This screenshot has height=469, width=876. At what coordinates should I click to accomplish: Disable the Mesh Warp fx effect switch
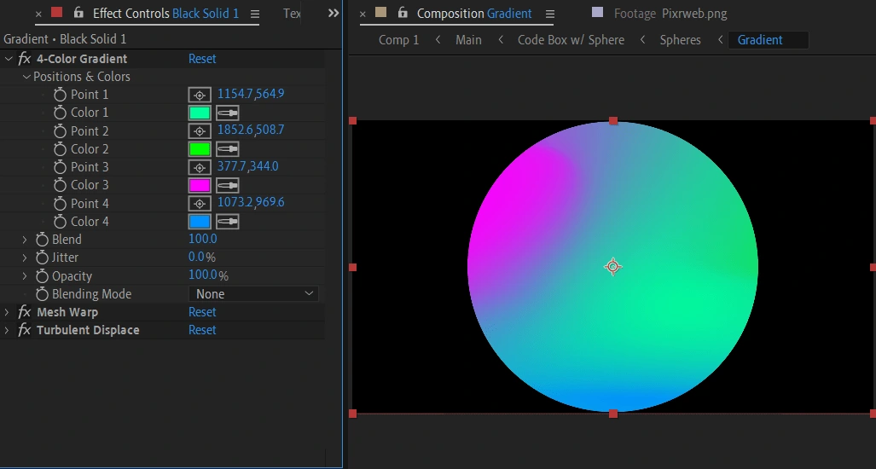tap(25, 312)
